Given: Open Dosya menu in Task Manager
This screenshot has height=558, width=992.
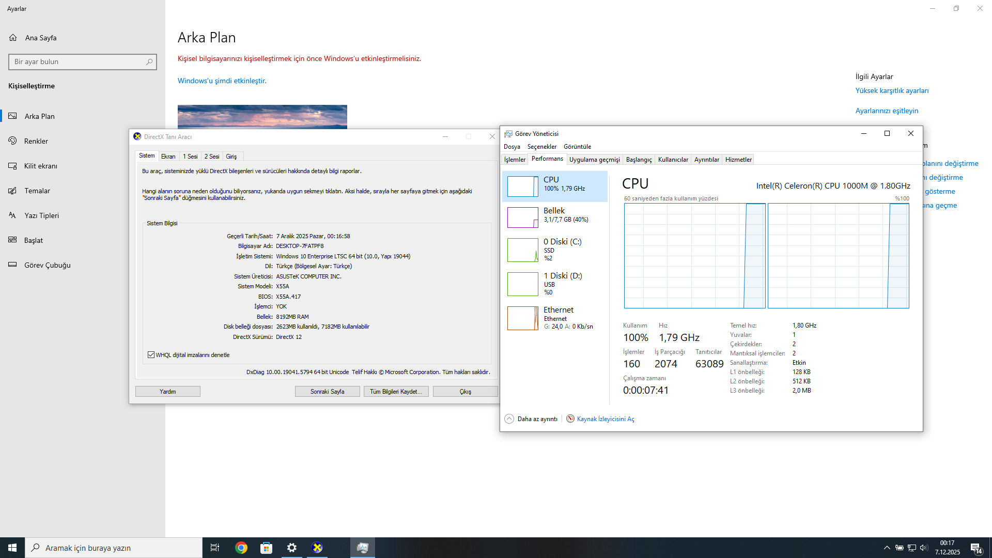Looking at the screenshot, I should pos(512,147).
